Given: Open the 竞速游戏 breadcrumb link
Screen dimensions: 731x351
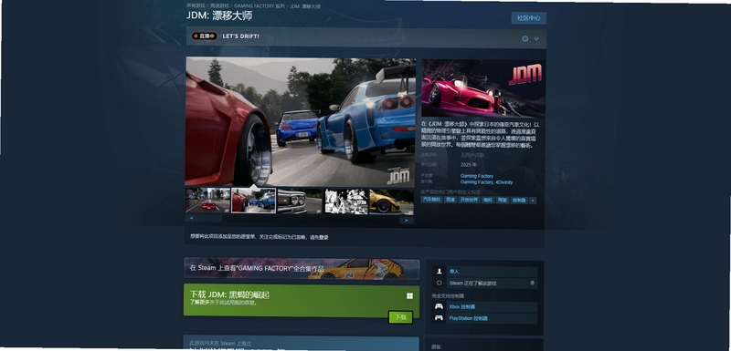Looking at the screenshot, I should pyautogui.click(x=219, y=6).
